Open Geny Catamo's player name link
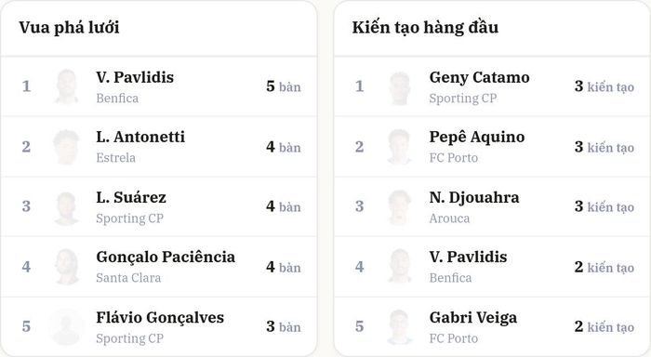 pos(480,77)
